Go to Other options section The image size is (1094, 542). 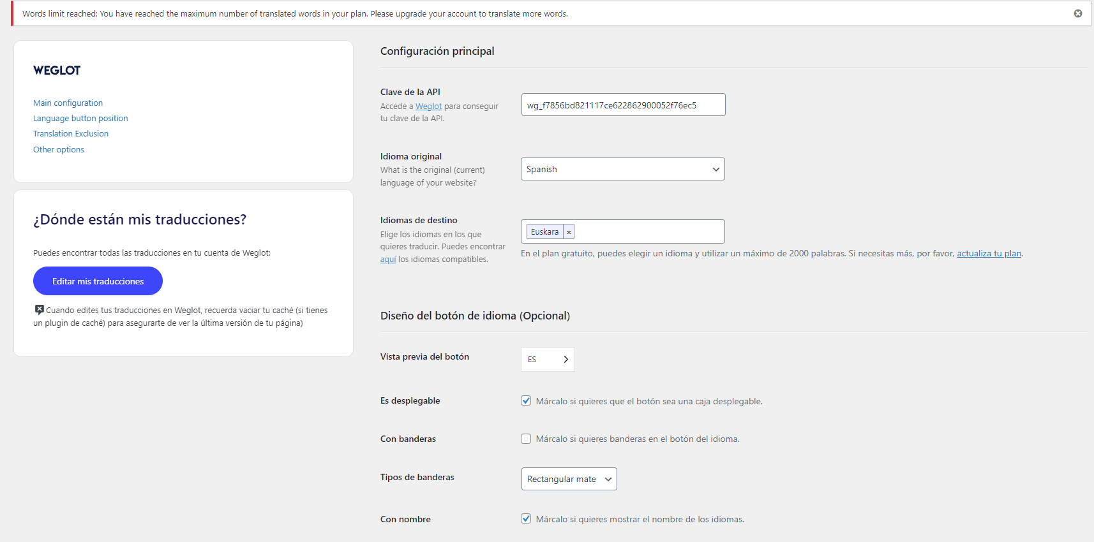pyautogui.click(x=59, y=149)
